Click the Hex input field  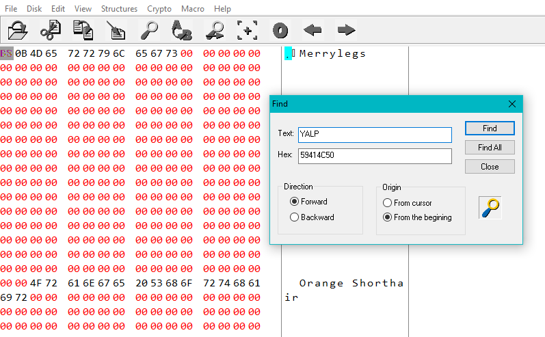pos(375,156)
